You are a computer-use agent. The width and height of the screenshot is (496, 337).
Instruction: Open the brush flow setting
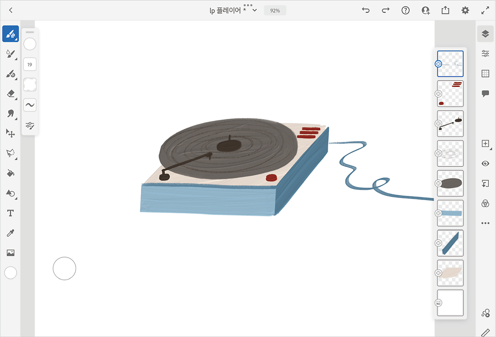pyautogui.click(x=30, y=85)
